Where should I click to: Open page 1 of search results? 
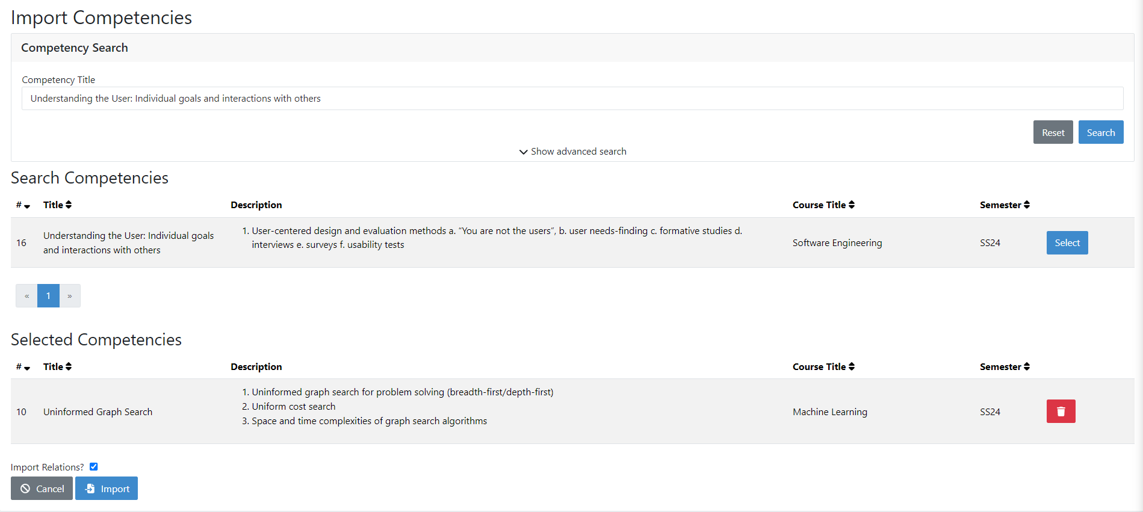[x=48, y=296]
